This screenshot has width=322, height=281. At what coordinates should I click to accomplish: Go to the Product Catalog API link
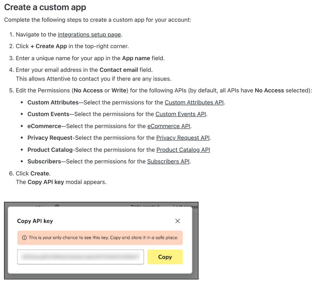[x=183, y=150]
